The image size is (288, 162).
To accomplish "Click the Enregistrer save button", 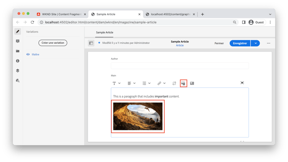I will pos(240,43).
